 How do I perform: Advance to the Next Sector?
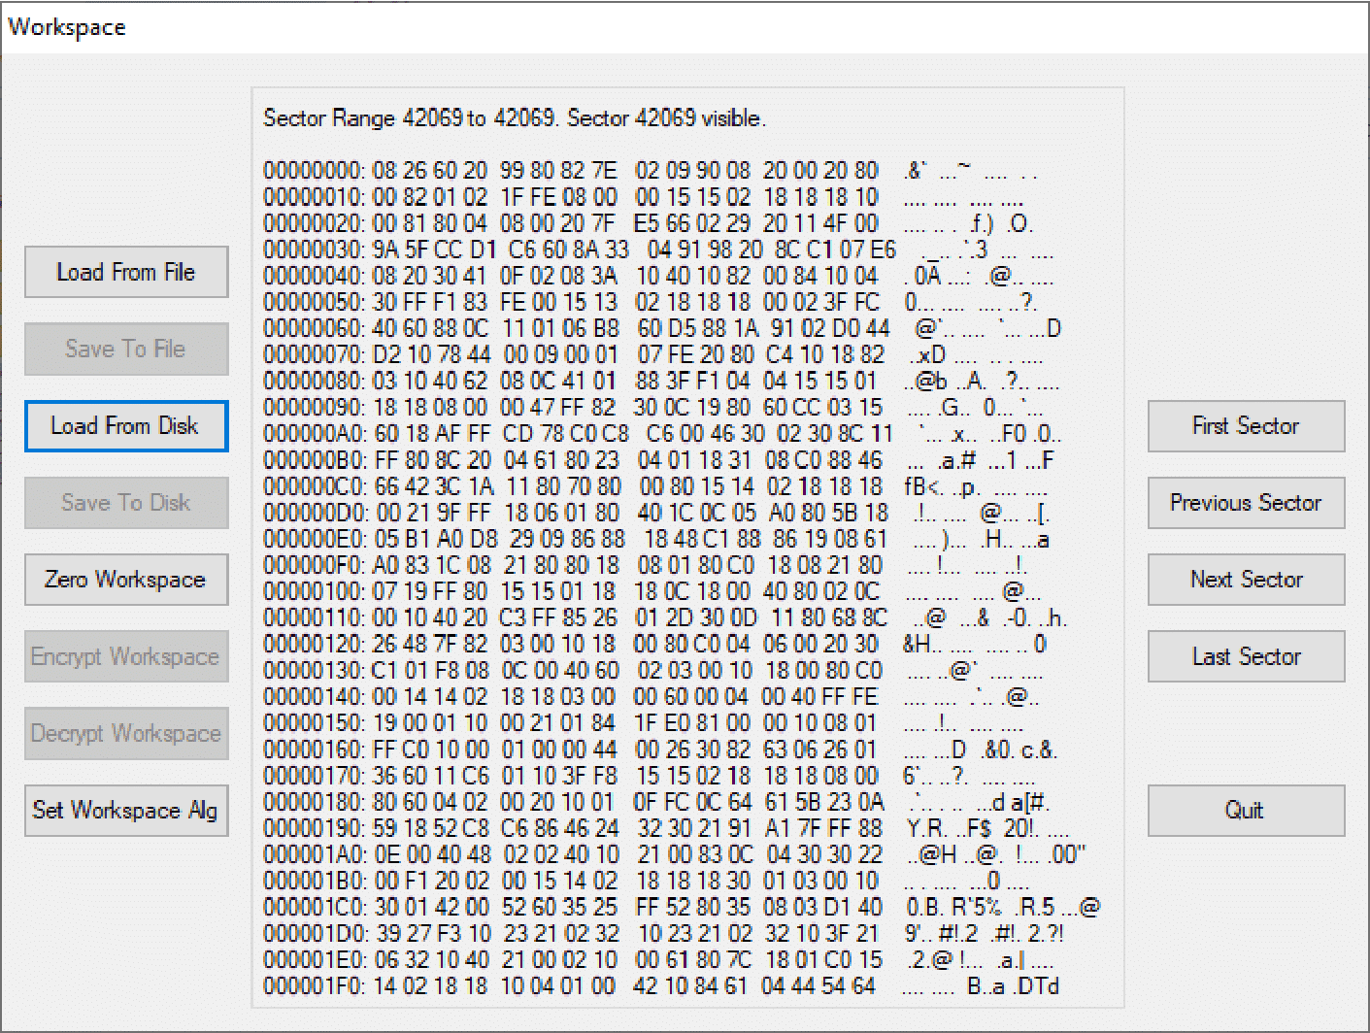coord(1246,580)
